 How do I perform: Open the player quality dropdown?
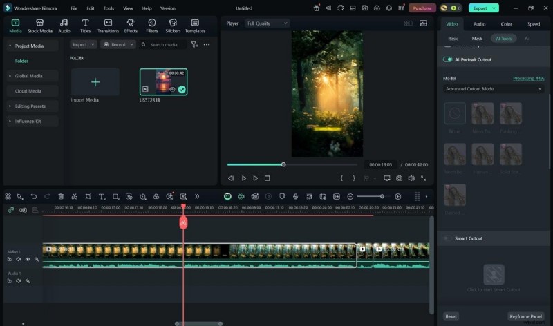click(267, 23)
